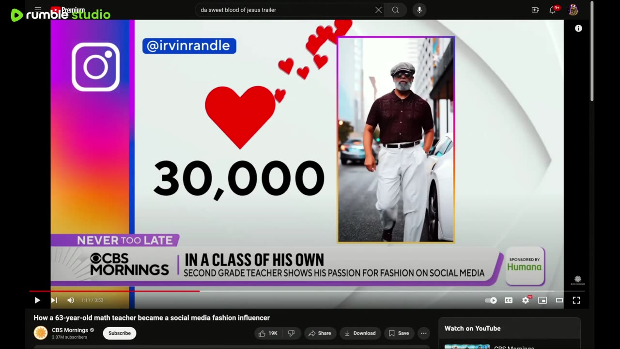Image resolution: width=620 pixels, height=349 pixels.
Task: Seek on the video progress bar
Action: tap(307, 291)
